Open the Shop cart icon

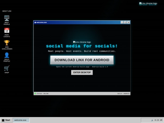coord(7,69)
